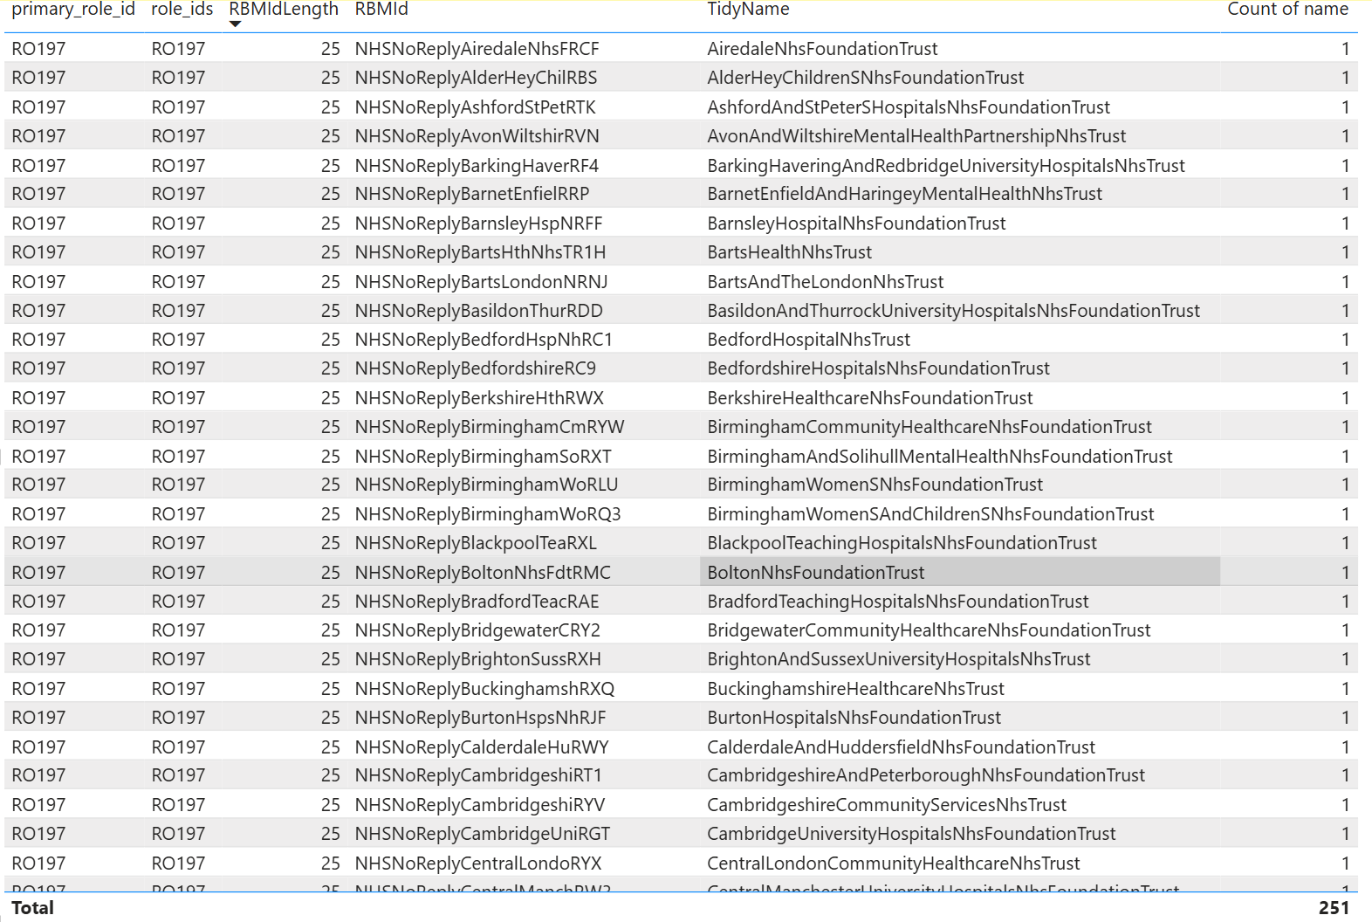Select the highlighted BoltonNhsFoundationTrust cell
1372x922 pixels.
960,572
